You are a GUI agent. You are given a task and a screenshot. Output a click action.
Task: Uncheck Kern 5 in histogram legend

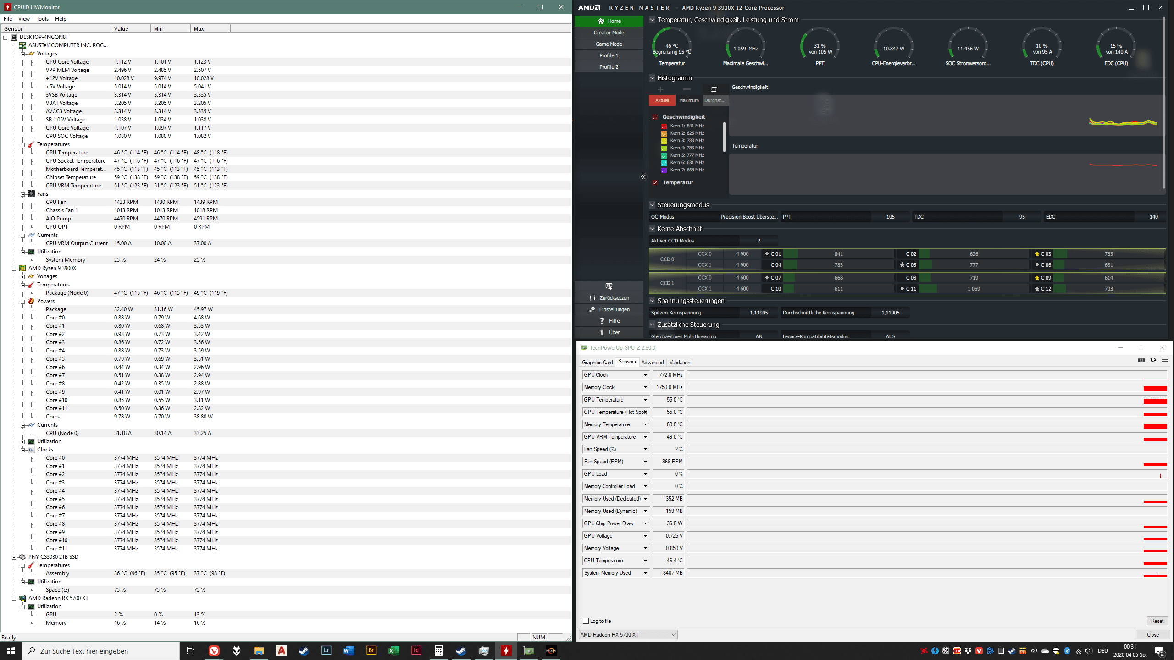[664, 155]
